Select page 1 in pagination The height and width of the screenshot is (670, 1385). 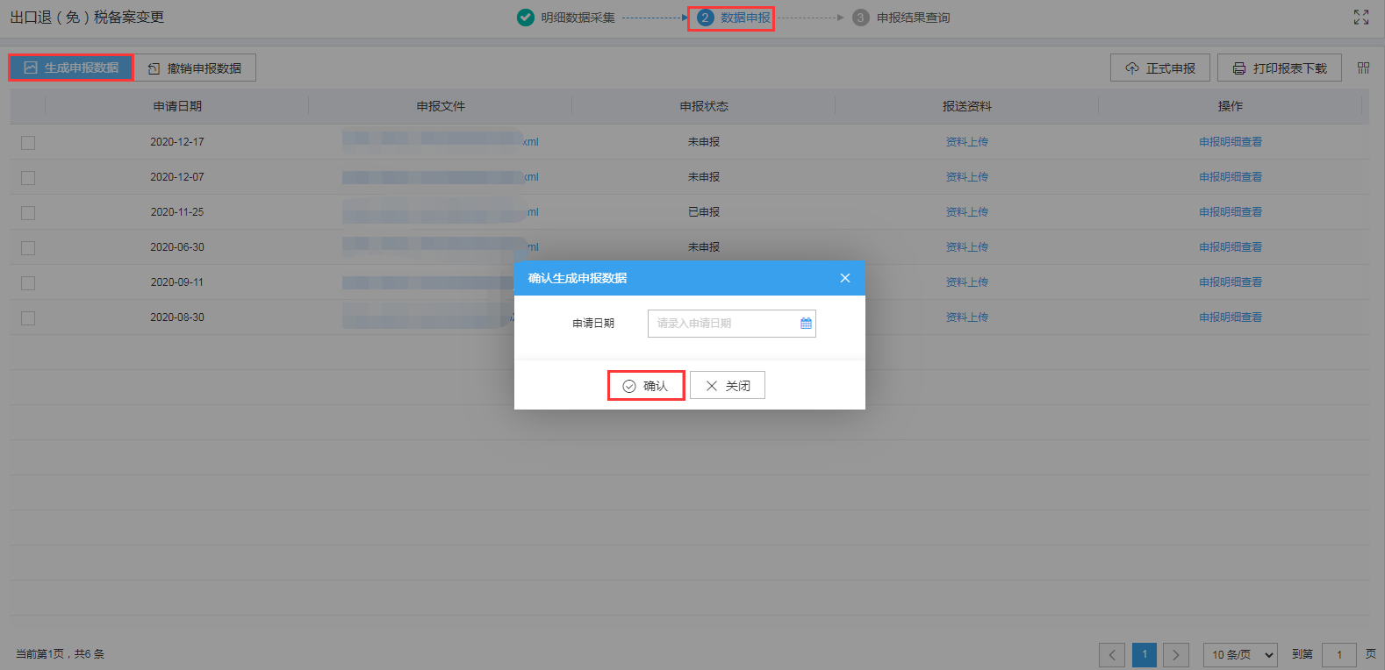coord(1145,654)
